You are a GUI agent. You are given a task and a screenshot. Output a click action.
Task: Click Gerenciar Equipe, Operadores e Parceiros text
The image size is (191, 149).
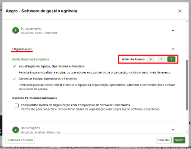click(48, 79)
